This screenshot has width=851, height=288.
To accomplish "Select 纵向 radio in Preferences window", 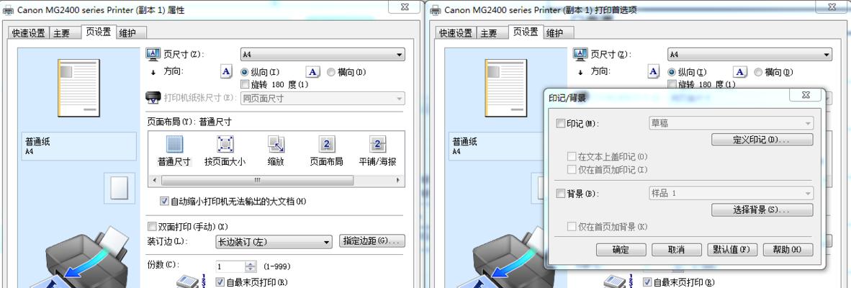I will coord(671,71).
